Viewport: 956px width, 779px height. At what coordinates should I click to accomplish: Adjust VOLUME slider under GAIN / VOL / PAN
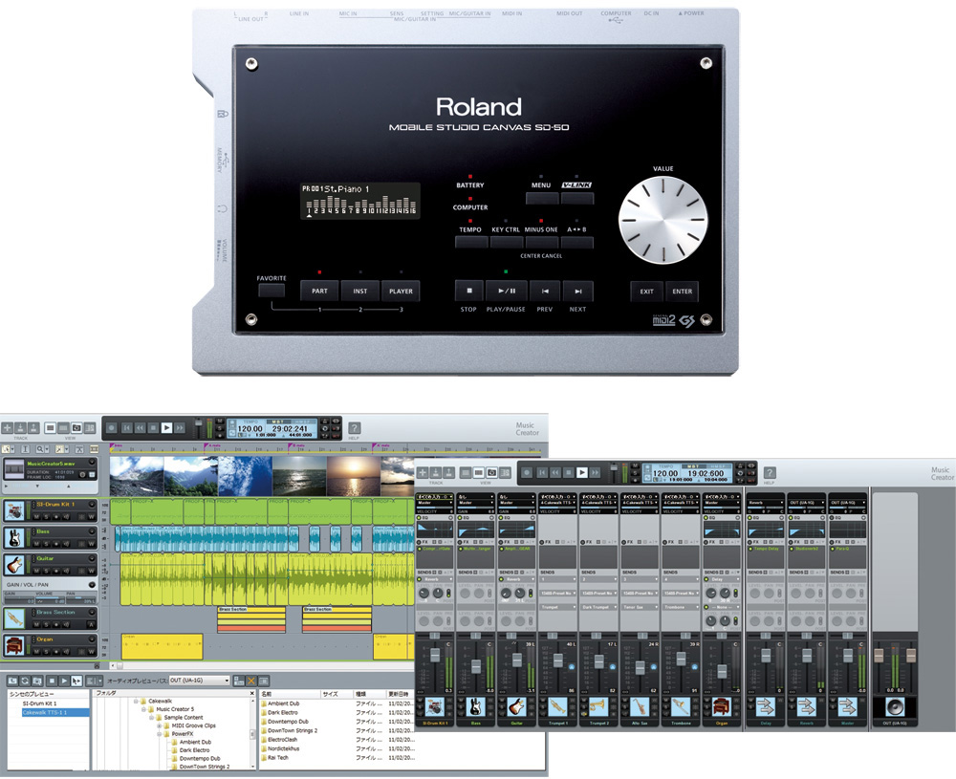coord(48,600)
